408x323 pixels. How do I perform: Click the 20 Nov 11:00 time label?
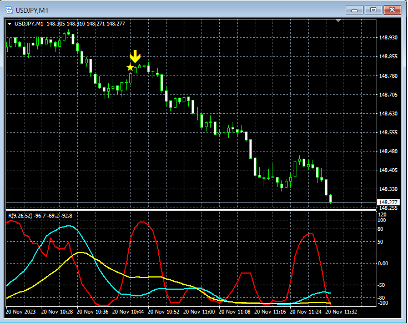199,311
